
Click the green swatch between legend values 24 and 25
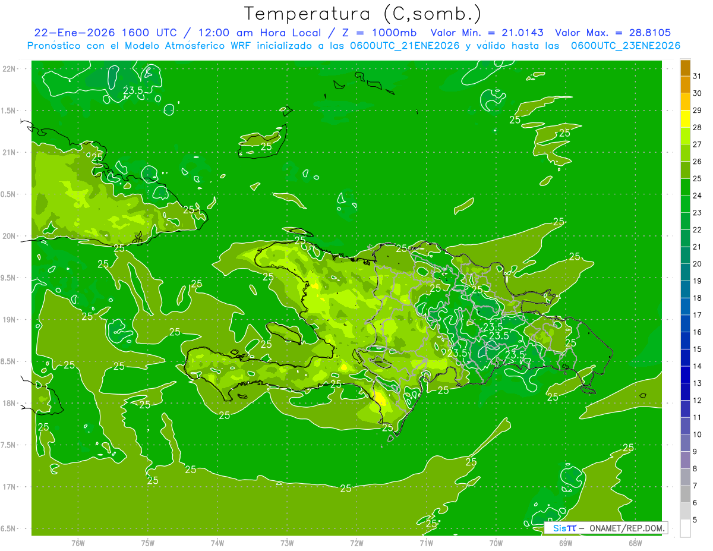685,187
